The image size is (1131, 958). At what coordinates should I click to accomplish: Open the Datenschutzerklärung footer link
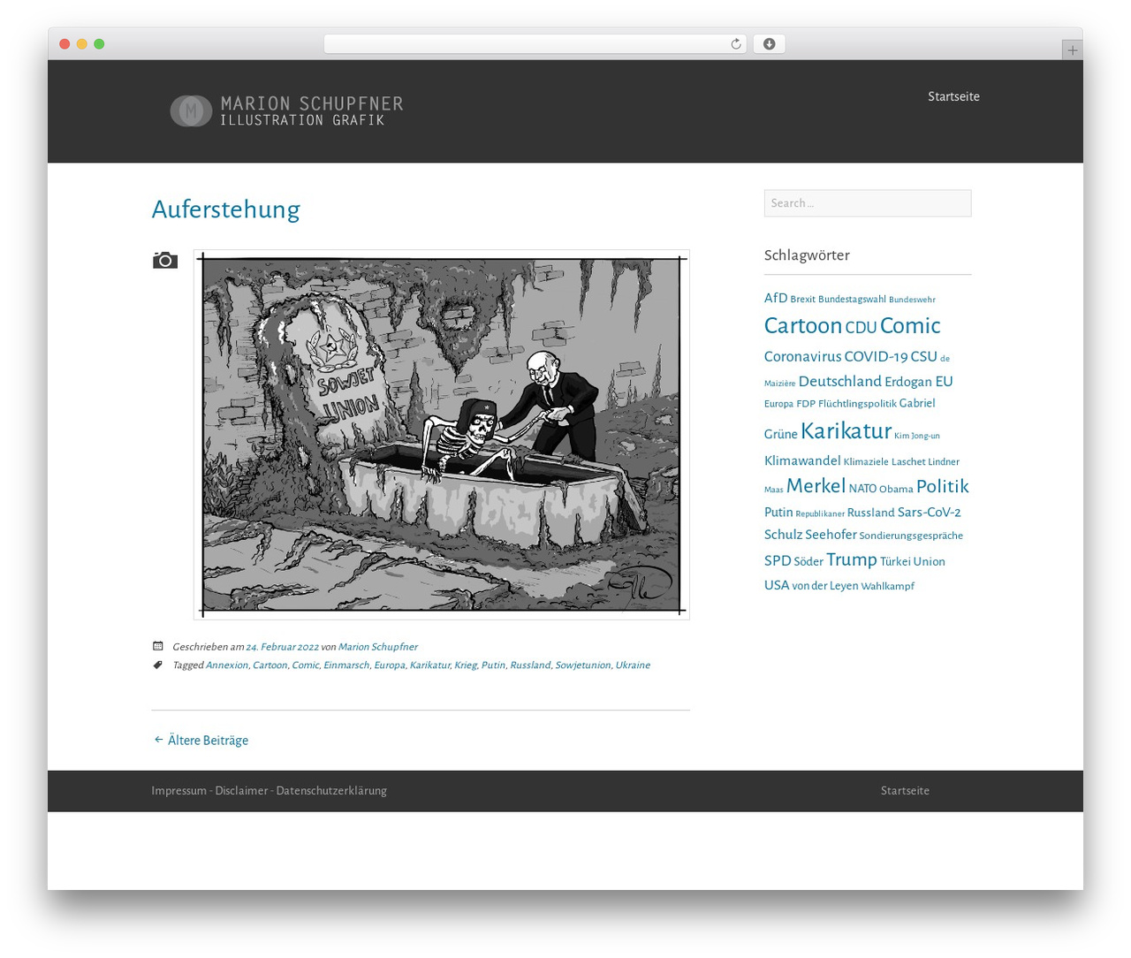click(331, 791)
